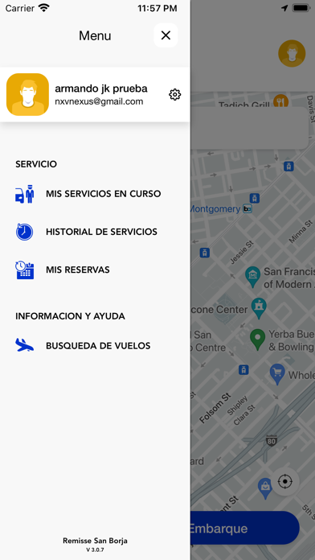This screenshot has height=560, width=315.
Task: Tap the Informacion y Ayuda header
Action: coord(70,316)
